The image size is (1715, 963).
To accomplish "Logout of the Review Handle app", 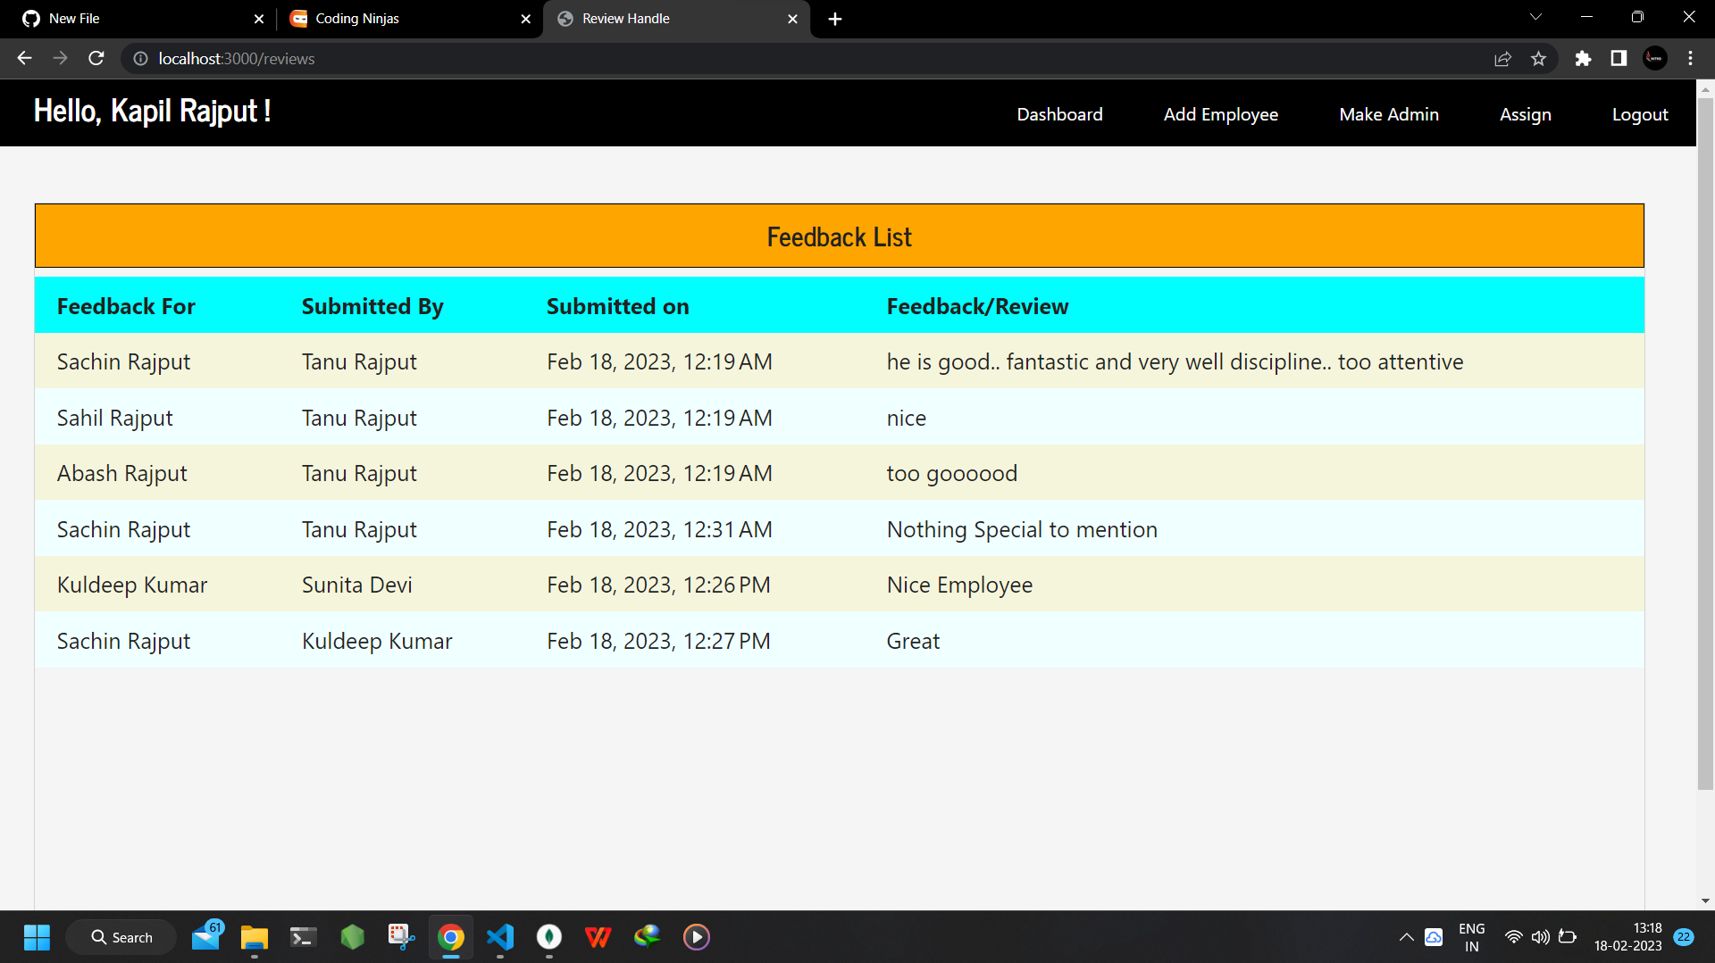I will tap(1640, 114).
